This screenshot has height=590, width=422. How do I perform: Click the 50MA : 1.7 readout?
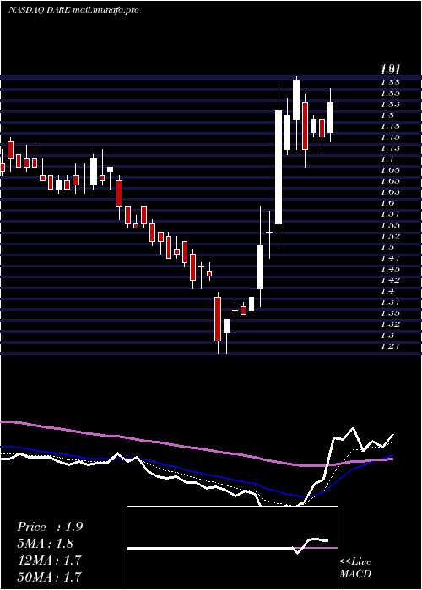49,577
